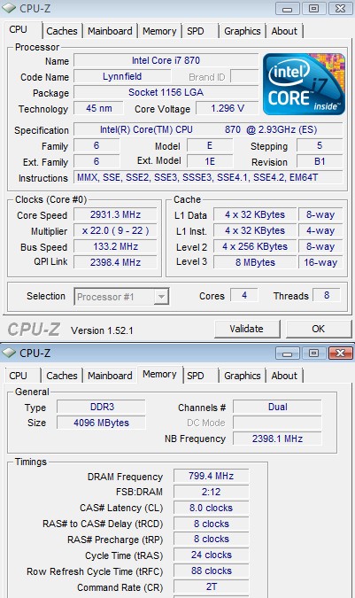The image size is (355, 598).
Task: Click the Validate button
Action: pyautogui.click(x=247, y=329)
